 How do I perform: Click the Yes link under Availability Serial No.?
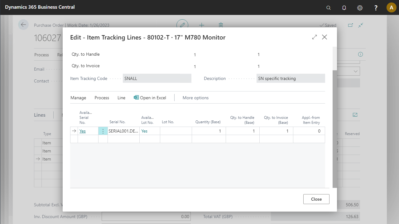83,131
